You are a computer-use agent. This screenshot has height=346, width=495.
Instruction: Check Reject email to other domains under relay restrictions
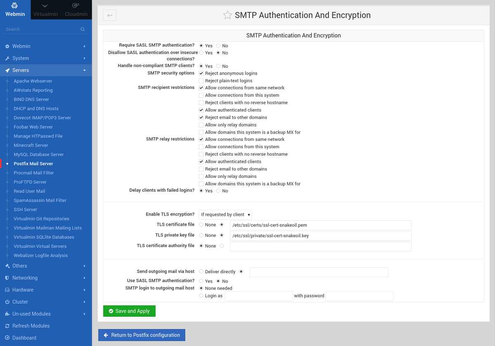coord(201,169)
